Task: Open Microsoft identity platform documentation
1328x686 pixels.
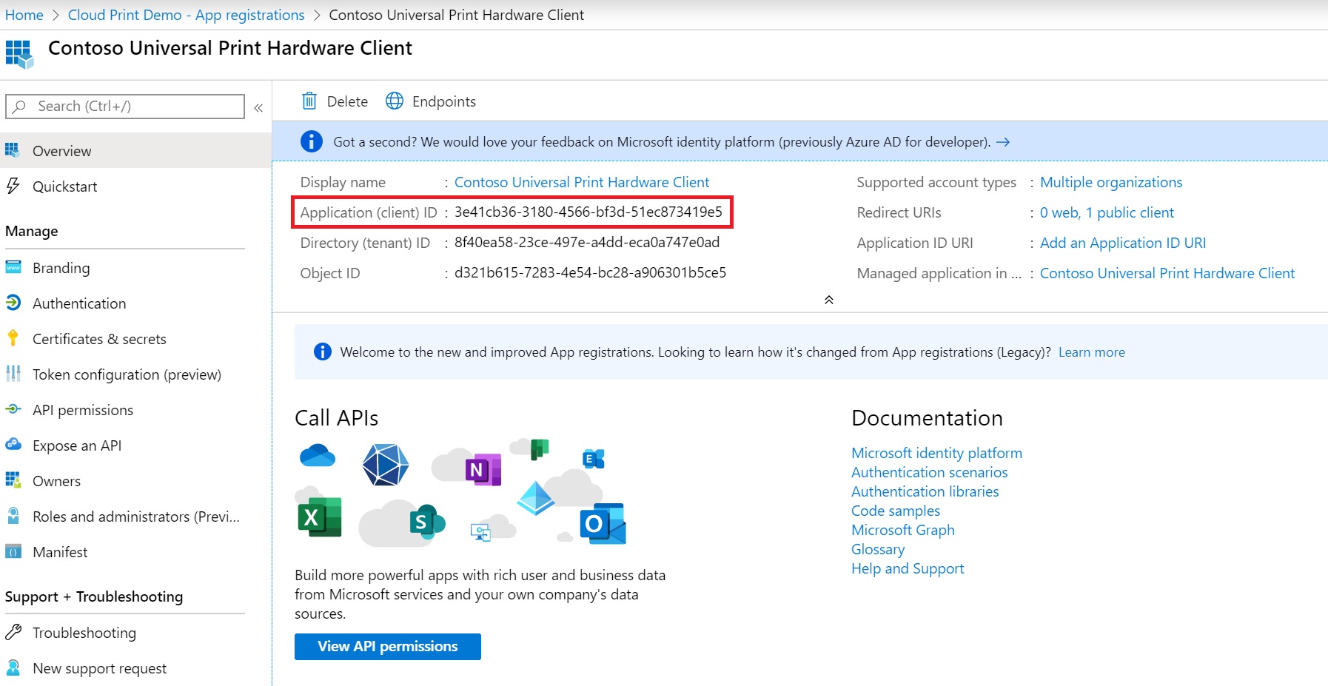Action: point(936,453)
